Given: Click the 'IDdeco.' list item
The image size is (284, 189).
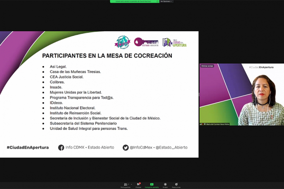Looking at the screenshot, I should (x=56, y=103).
